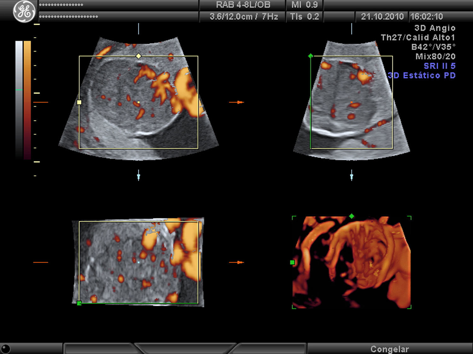Click the green square corner handle on the lower-left plane
Image resolution: width=473 pixels, height=354 pixels.
(79, 303)
